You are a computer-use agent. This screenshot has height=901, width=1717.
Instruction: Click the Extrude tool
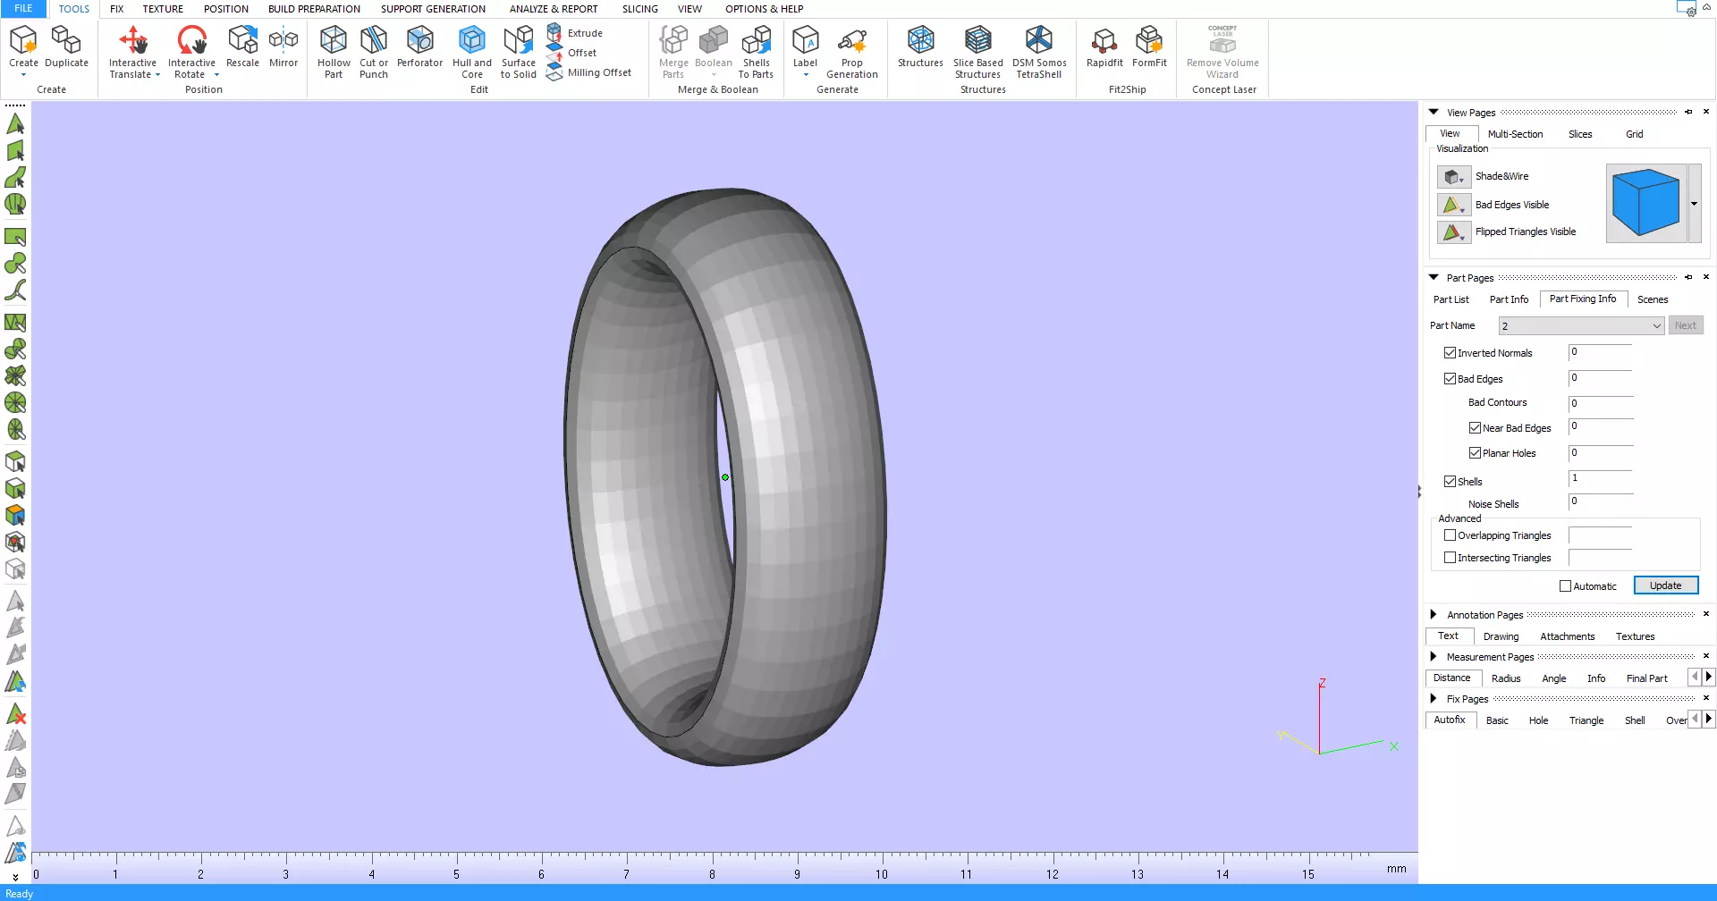575,33
